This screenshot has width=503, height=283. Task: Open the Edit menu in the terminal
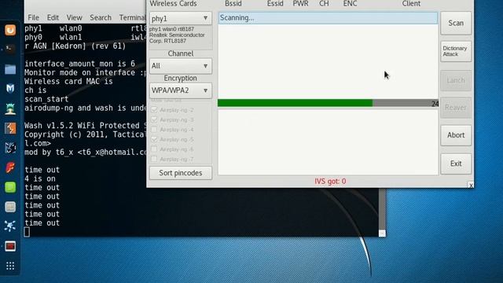(53, 17)
